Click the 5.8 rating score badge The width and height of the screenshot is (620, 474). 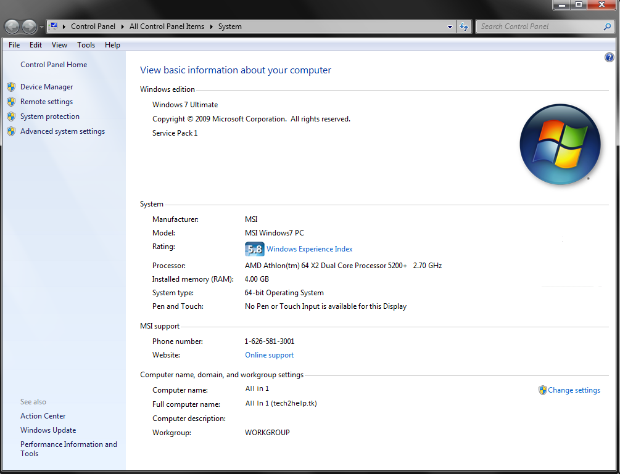click(254, 249)
